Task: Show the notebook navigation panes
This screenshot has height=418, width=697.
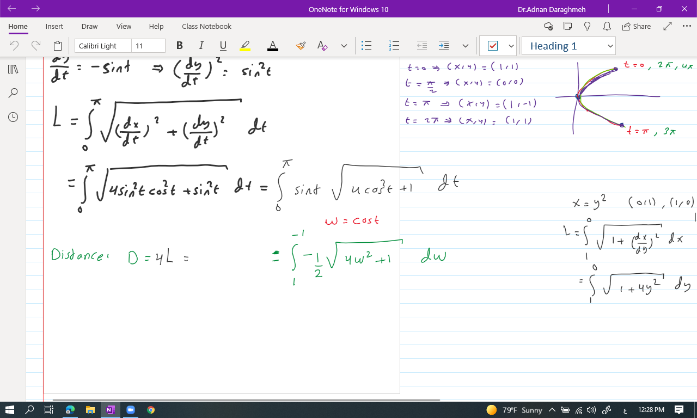Action: point(13,69)
